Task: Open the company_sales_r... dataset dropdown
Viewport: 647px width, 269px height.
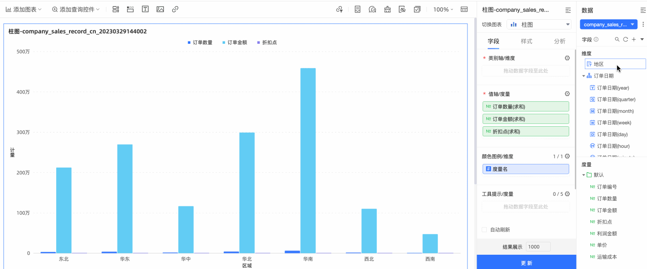Action: coord(608,24)
